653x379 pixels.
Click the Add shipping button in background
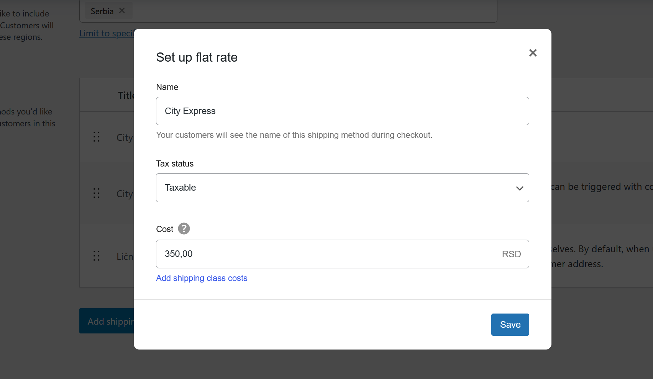click(107, 321)
